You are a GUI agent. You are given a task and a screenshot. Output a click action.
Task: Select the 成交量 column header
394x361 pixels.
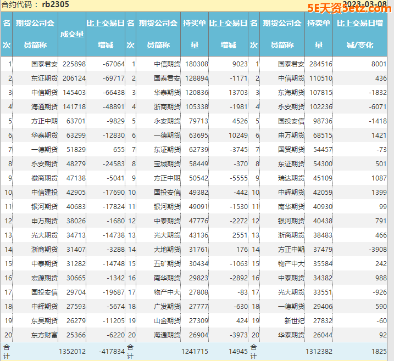[x=72, y=34]
